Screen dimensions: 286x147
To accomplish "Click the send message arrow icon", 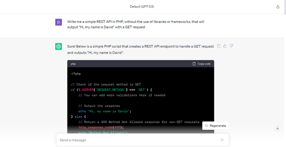I will 222,140.
